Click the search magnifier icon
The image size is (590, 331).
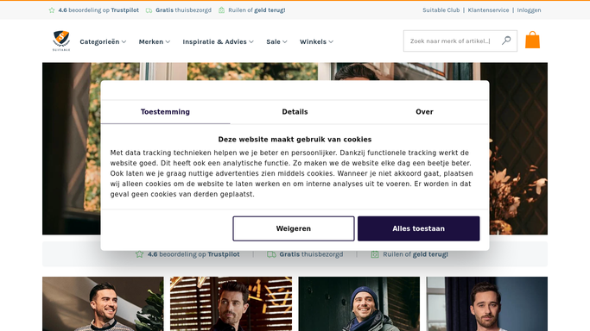[506, 41]
